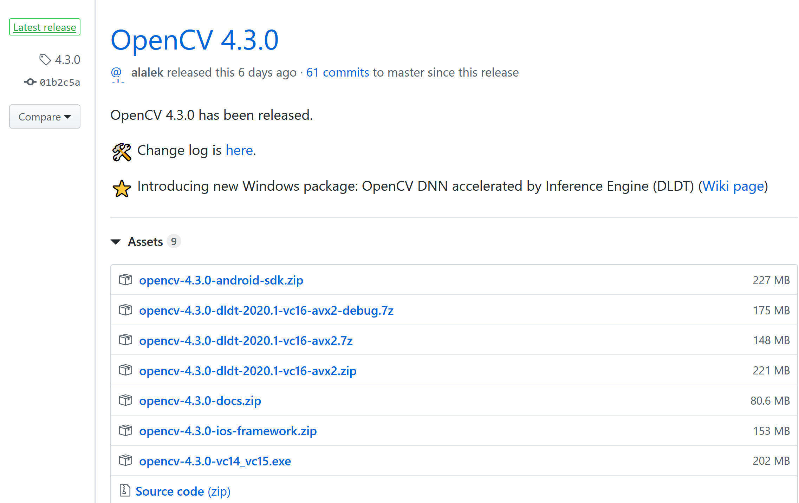Download Source code (zip)
The image size is (799, 503).
pos(183,491)
